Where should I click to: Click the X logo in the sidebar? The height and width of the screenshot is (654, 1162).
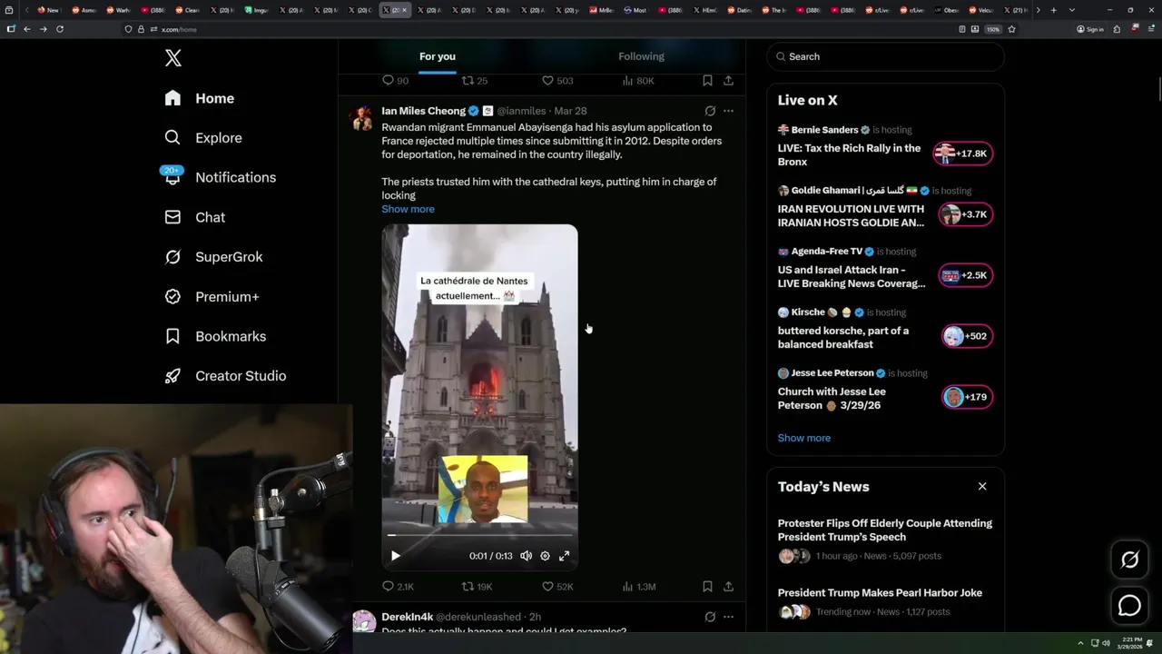(x=173, y=58)
